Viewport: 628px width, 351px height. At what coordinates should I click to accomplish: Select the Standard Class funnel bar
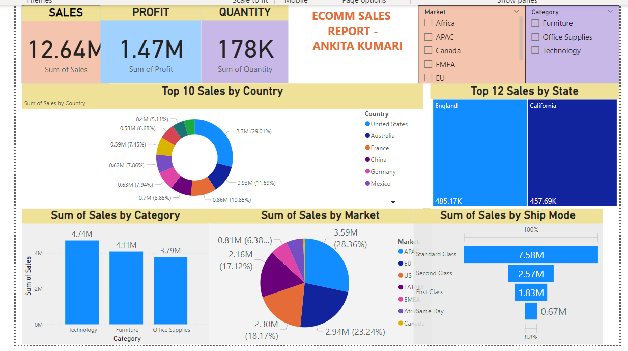pyautogui.click(x=531, y=254)
